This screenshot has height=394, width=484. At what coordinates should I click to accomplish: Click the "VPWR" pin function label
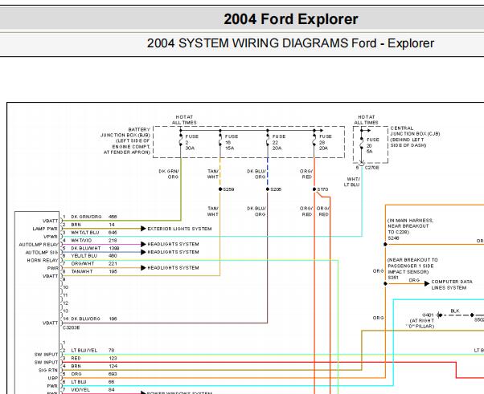point(51,237)
